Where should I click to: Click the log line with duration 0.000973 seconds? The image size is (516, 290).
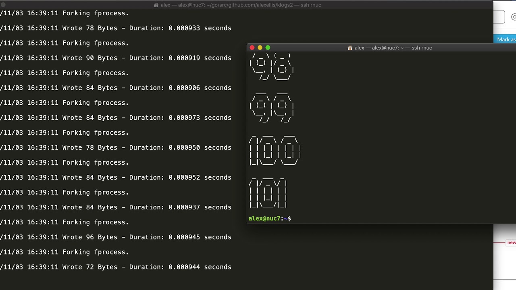pyautogui.click(x=116, y=118)
